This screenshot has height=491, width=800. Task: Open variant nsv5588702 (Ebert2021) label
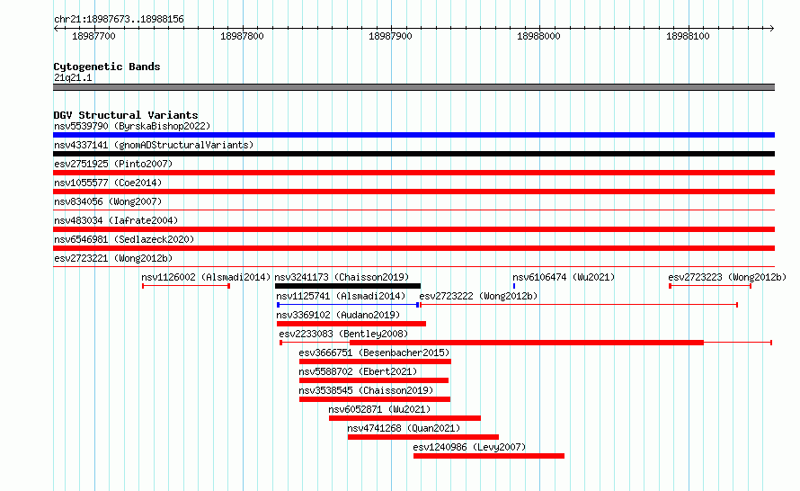tap(358, 371)
